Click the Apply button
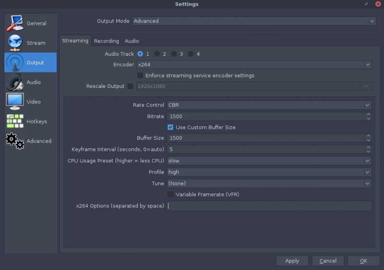The width and height of the screenshot is (384, 270). pyautogui.click(x=292, y=261)
